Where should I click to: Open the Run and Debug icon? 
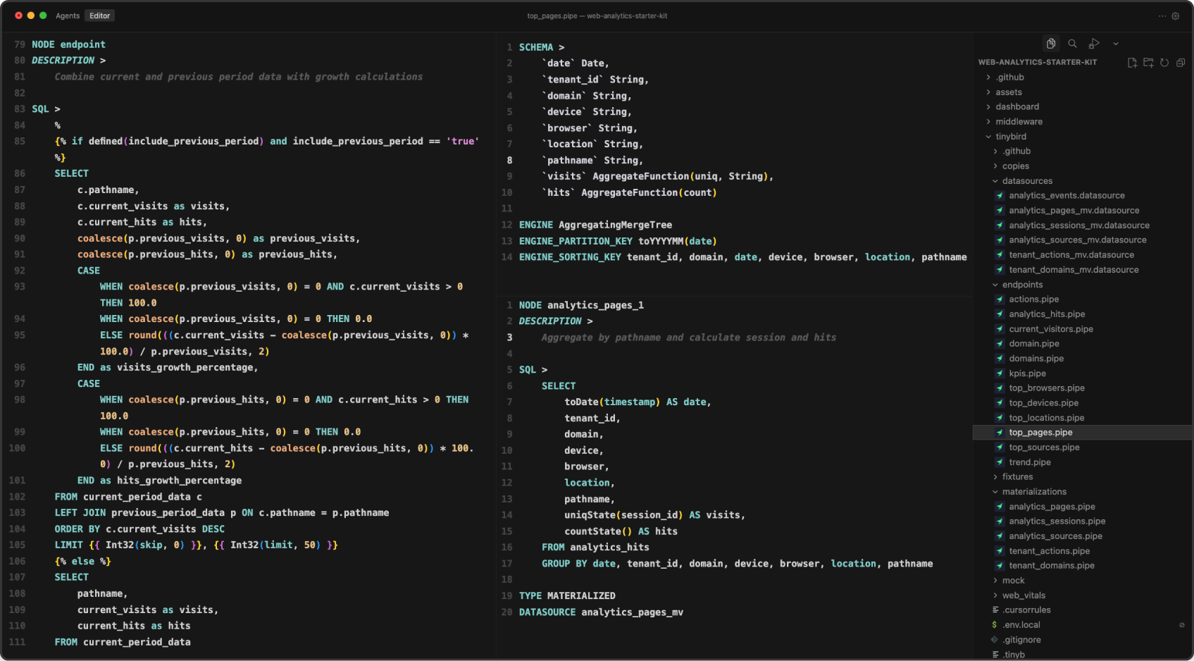[1093, 44]
